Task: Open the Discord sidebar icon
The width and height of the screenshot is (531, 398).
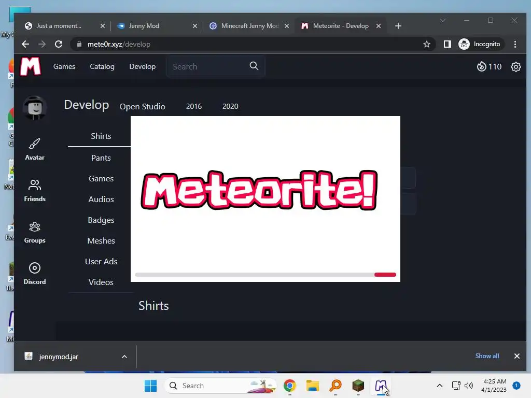Action: 35,274
